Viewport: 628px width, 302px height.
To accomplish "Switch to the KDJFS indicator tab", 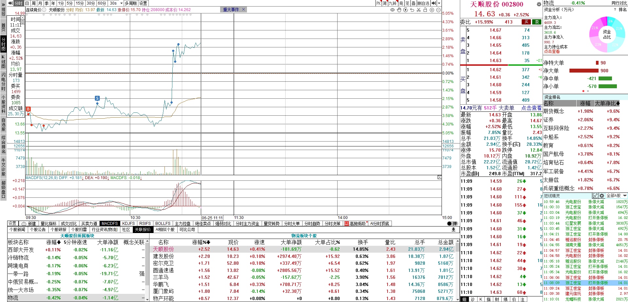I will point(129,224).
